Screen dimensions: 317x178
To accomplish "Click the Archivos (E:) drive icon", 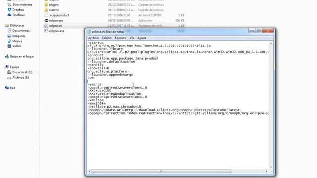I will pos(9,78).
